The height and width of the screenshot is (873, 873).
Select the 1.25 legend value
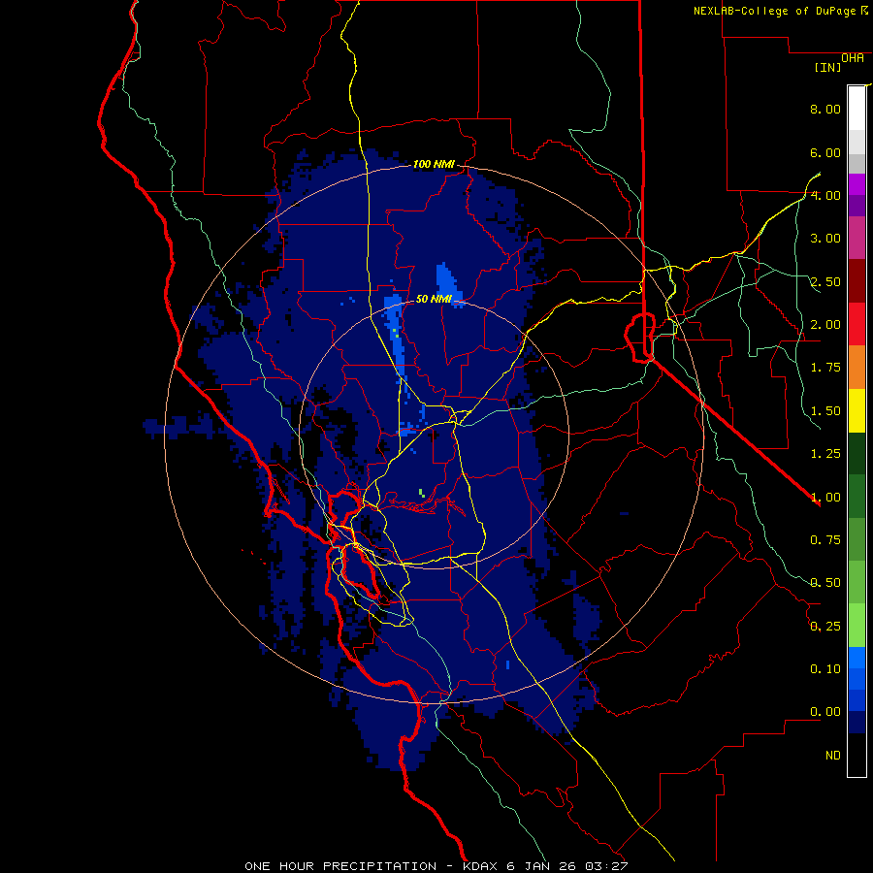coord(825,454)
